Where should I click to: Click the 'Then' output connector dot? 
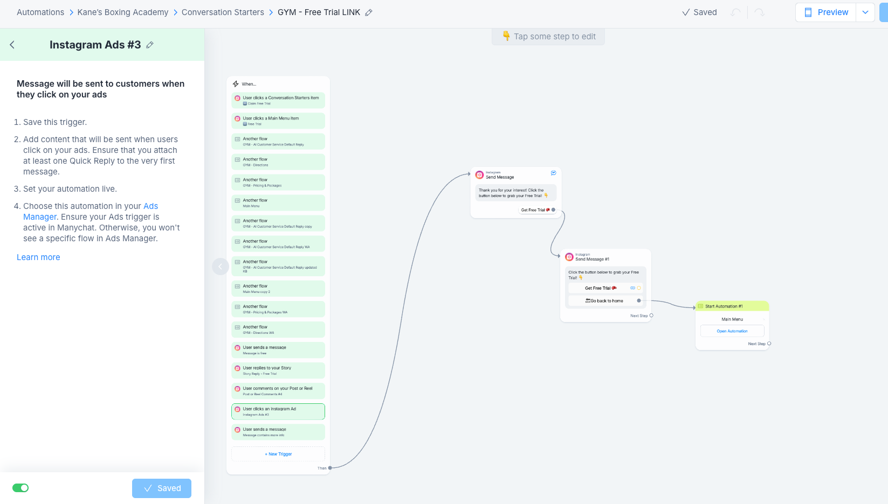tap(330, 468)
